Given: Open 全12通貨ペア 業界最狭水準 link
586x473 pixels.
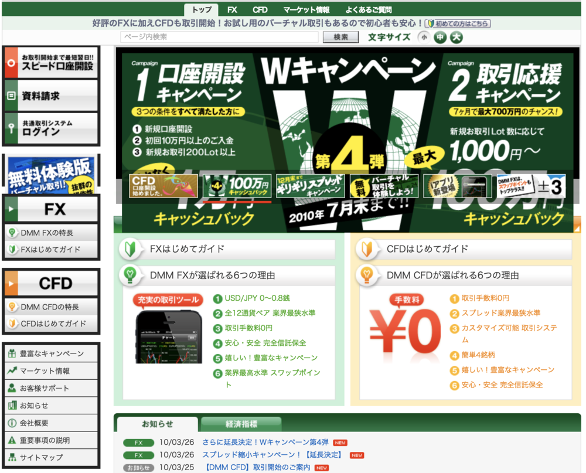Looking at the screenshot, I should [x=270, y=313].
